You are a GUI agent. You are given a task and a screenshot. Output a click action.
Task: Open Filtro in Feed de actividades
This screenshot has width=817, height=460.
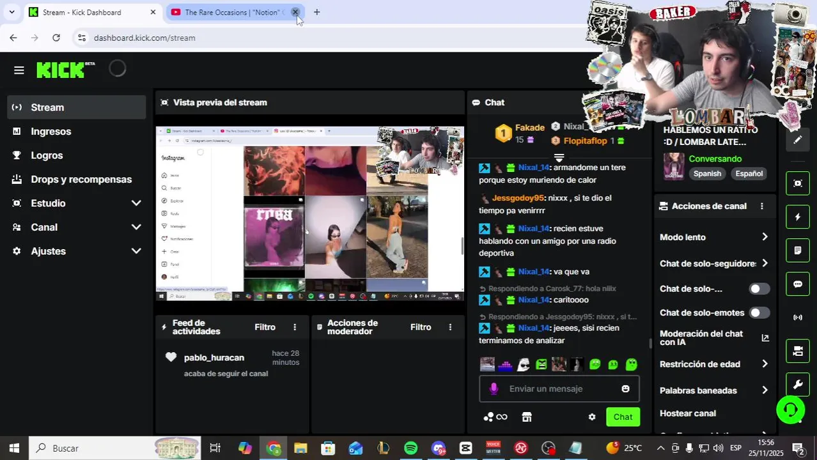pos(265,327)
